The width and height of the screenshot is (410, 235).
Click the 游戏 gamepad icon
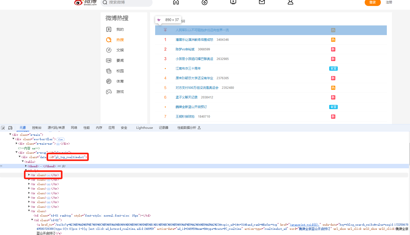(x=109, y=92)
